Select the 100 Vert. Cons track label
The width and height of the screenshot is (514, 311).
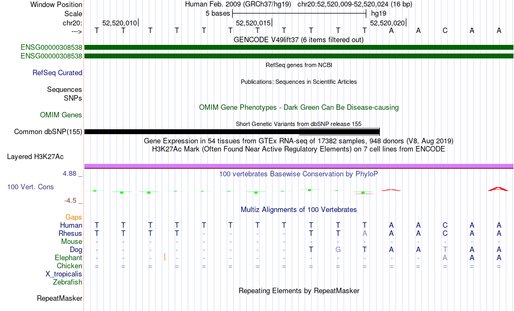[30, 187]
